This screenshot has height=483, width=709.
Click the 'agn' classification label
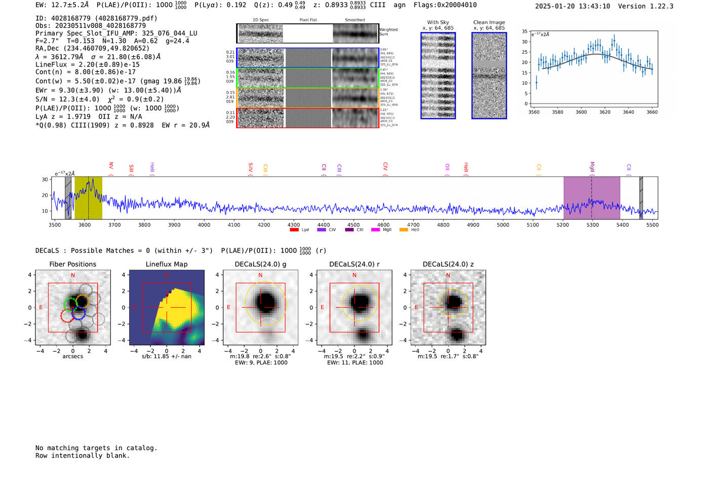[x=400, y=5]
